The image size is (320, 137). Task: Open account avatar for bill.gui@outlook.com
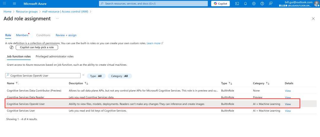317,4
